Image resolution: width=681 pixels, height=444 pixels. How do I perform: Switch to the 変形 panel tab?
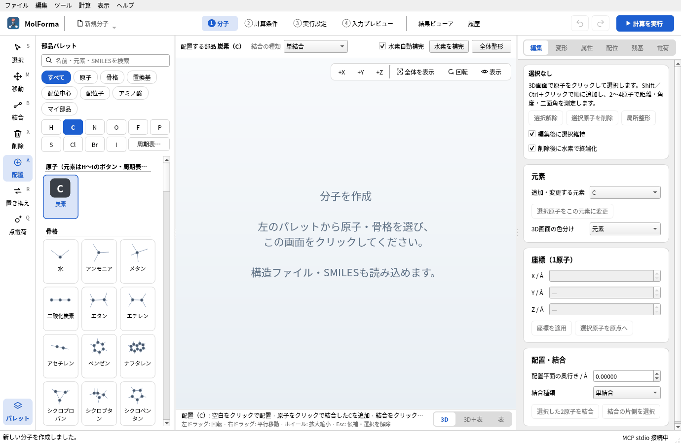click(562, 48)
